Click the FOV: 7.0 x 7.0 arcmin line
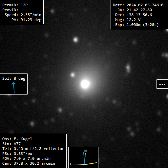 pyautogui.click(x=26, y=158)
